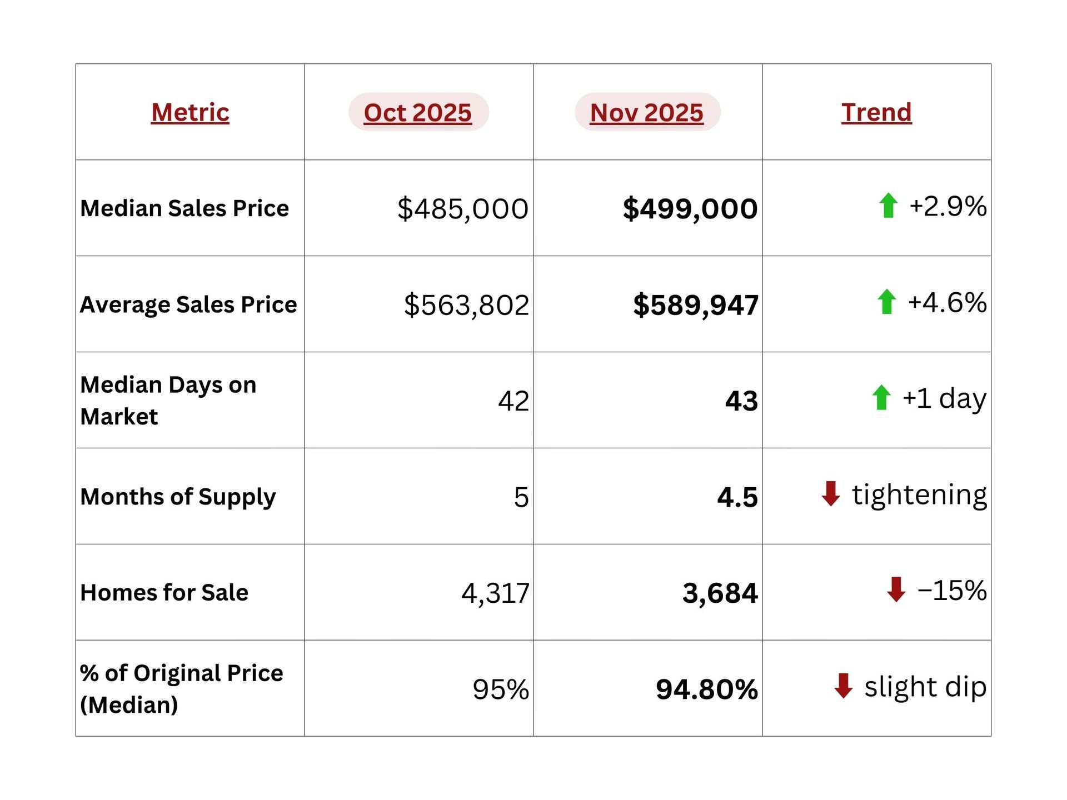
Task: Click the red down arrow beside slight dip
Action: [844, 686]
